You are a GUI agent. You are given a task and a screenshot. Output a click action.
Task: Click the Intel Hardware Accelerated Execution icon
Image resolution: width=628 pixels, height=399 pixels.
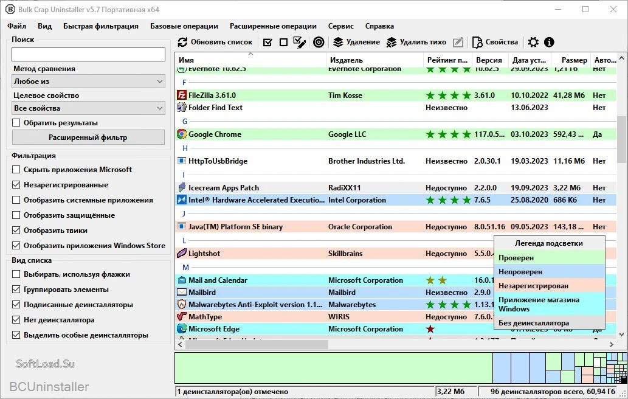point(182,200)
